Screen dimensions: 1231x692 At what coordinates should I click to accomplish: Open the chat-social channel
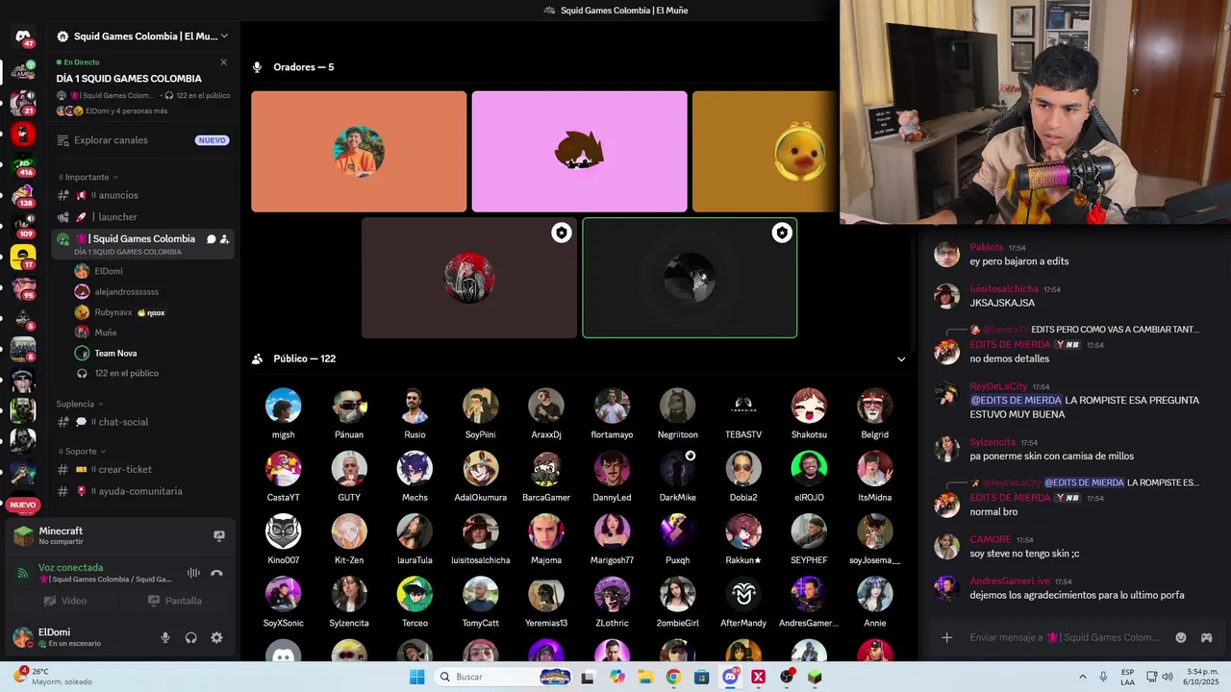point(142,422)
